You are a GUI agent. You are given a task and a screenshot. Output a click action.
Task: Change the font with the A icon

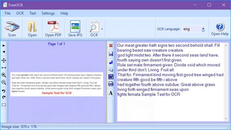[111, 93]
